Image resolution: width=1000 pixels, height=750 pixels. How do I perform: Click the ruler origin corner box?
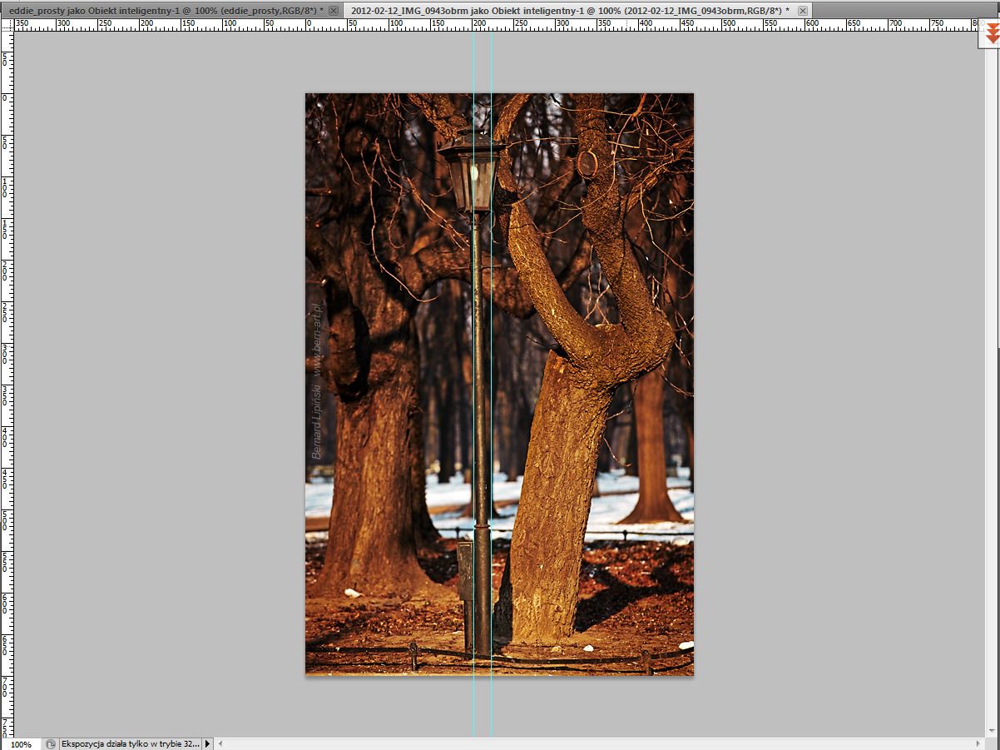pos(7,25)
